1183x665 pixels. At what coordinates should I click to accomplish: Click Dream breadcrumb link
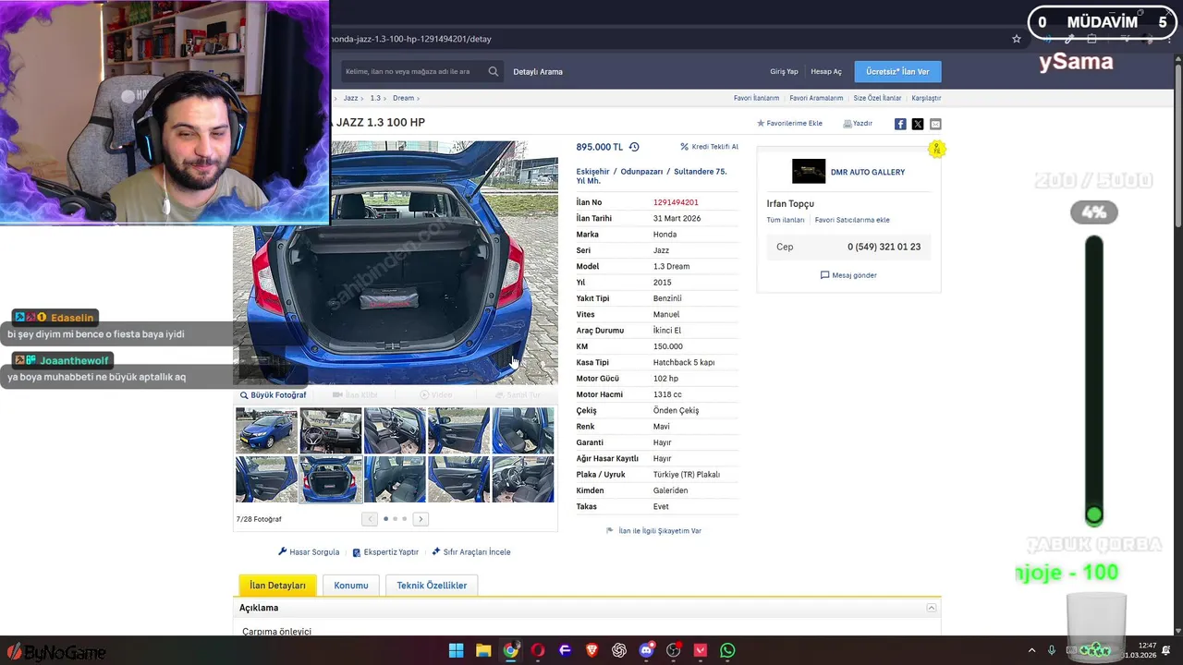click(x=403, y=98)
